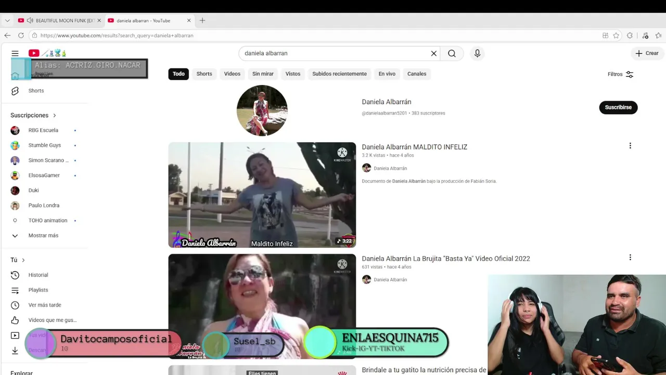This screenshot has width=666, height=375.
Task: Close the BEAUTIFUL MOON FUNK tab
Action: tap(99, 20)
